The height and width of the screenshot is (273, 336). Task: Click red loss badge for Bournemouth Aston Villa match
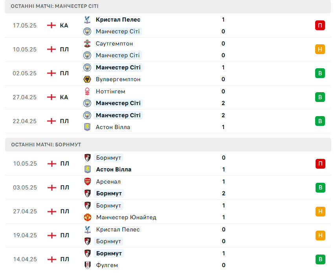(320, 164)
